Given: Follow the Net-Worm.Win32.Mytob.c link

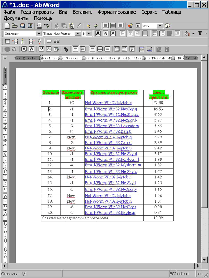Looking at the screenshot, I should point(108,103).
